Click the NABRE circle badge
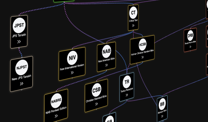The image size is (208, 122). (56, 101)
